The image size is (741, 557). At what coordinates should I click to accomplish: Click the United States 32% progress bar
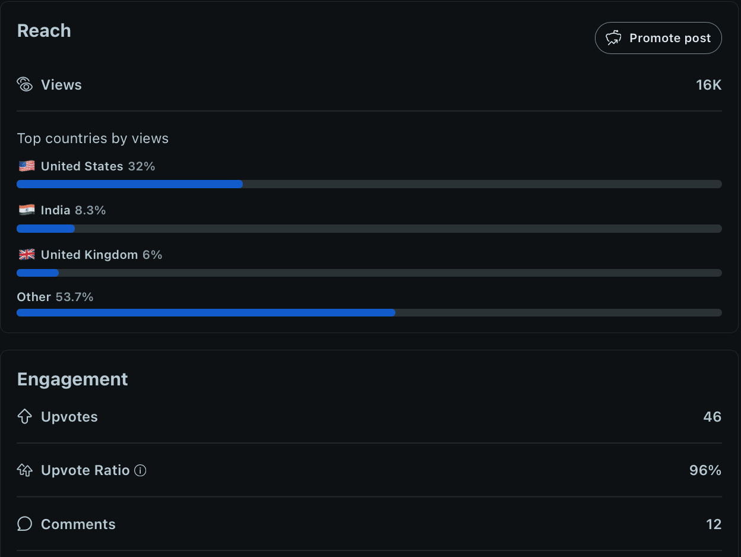(x=369, y=184)
